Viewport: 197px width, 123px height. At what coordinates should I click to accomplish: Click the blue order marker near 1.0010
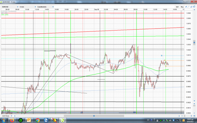(162, 56)
